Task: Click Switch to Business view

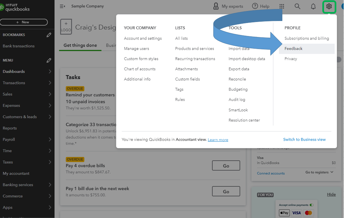Action: [x=304, y=139]
